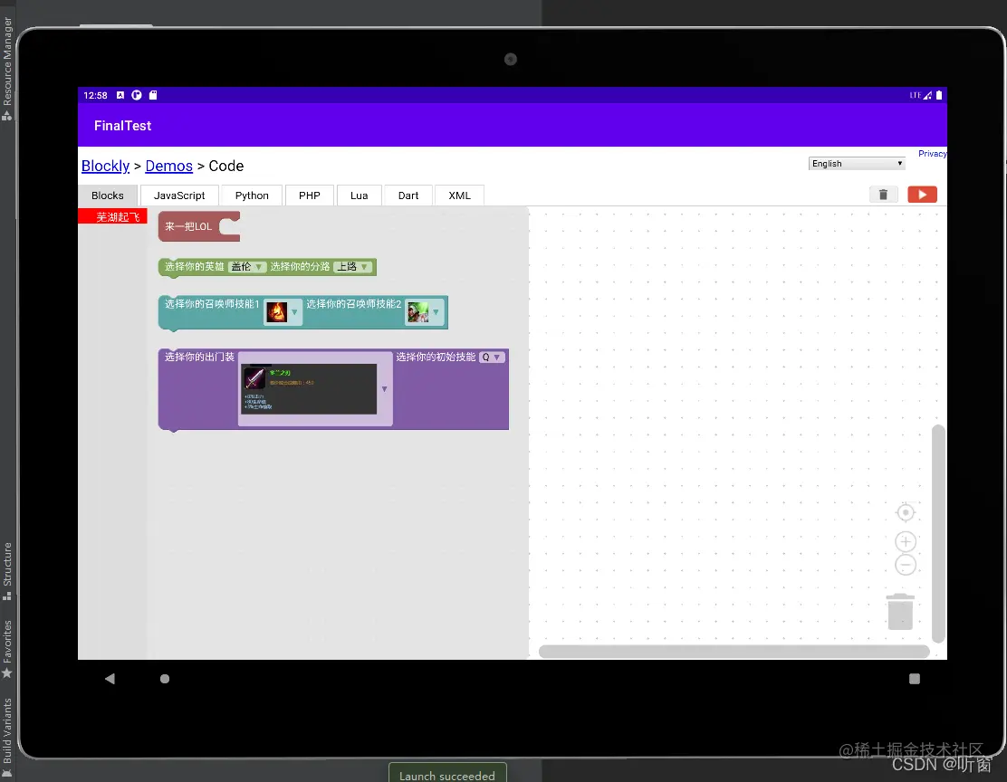Open the Favorites side panel

[7, 648]
